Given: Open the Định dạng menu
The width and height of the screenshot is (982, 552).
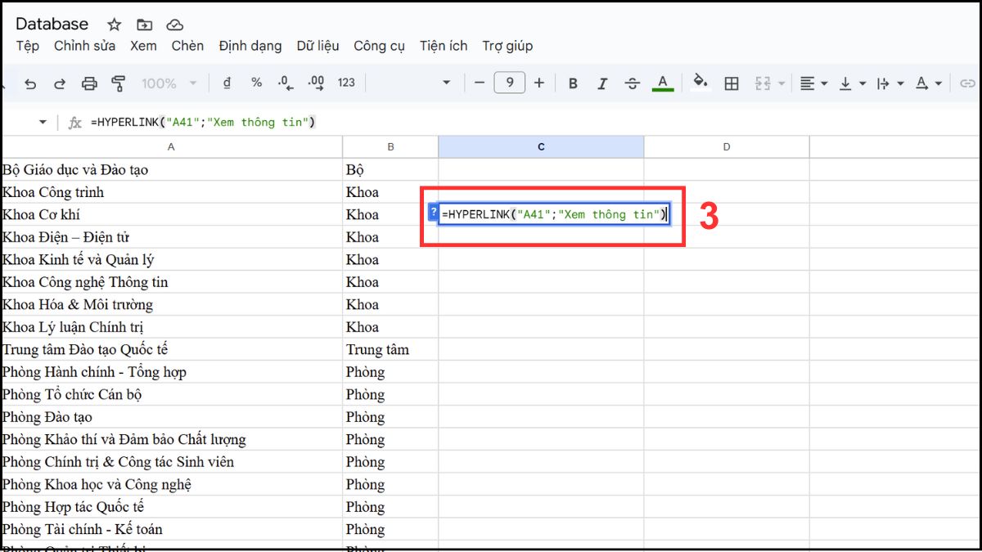Looking at the screenshot, I should point(250,46).
